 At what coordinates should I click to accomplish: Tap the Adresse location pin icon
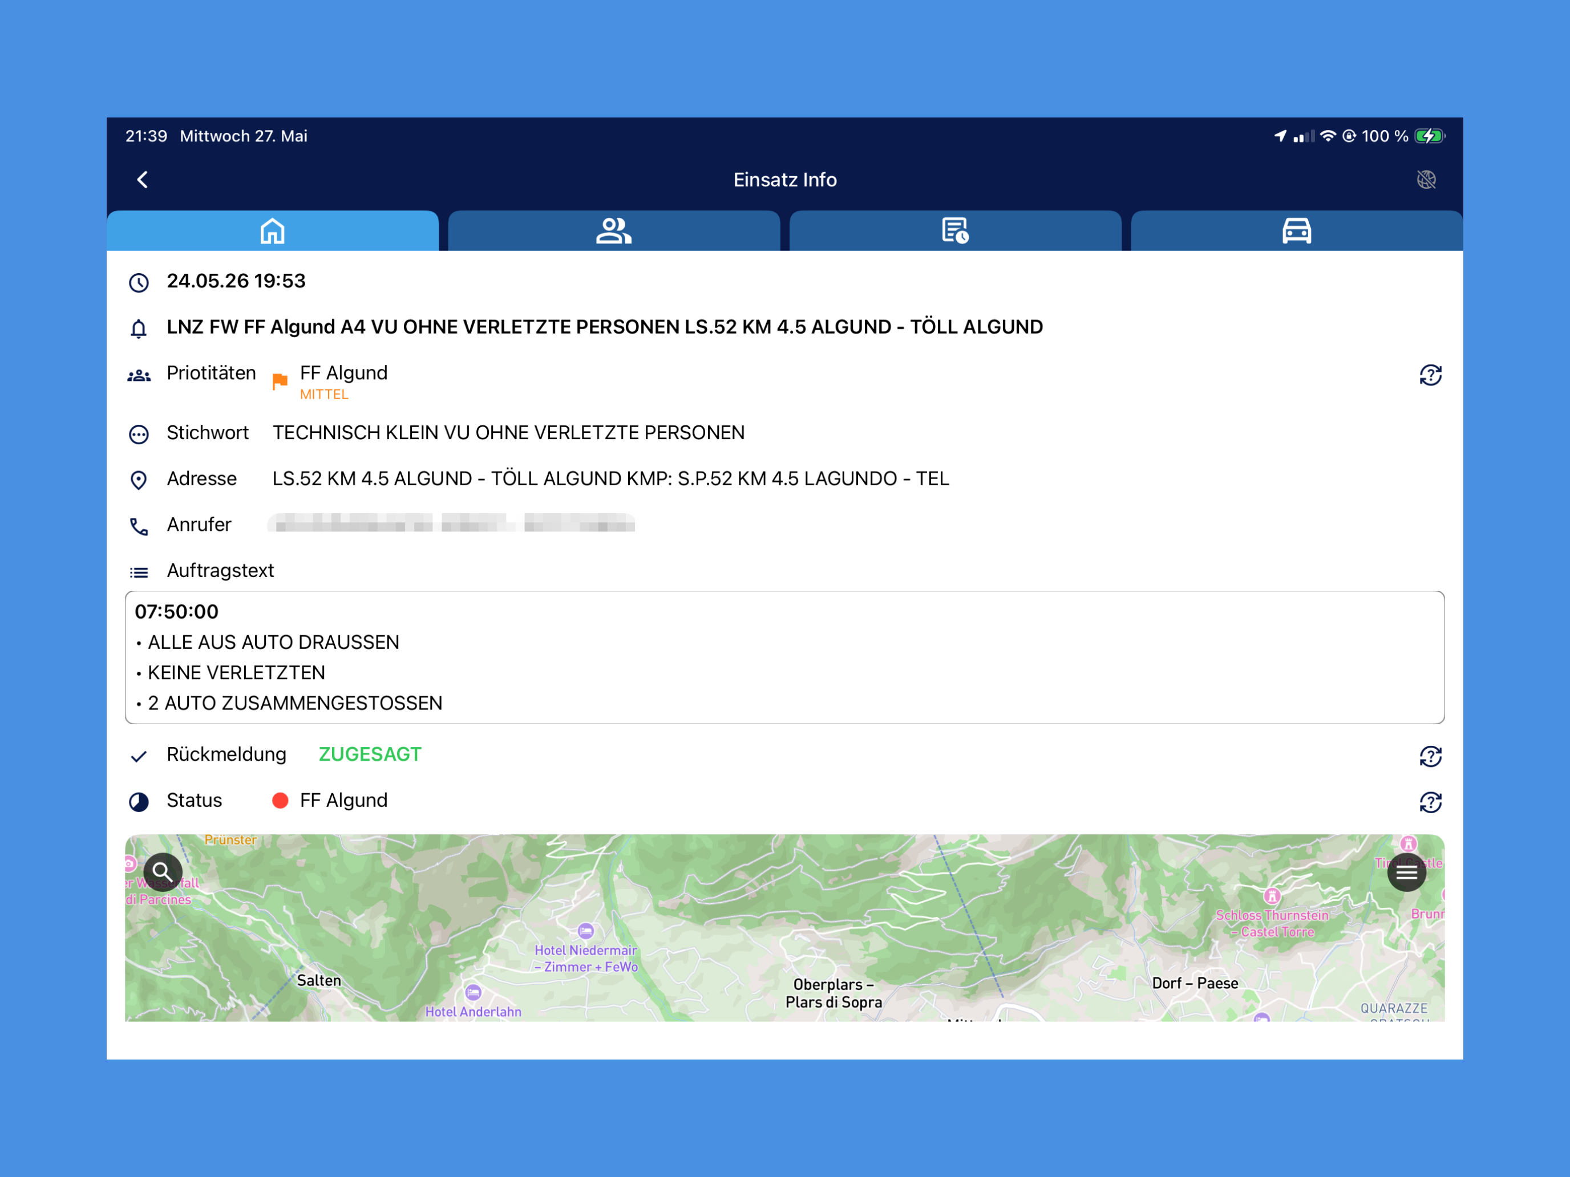click(x=139, y=480)
